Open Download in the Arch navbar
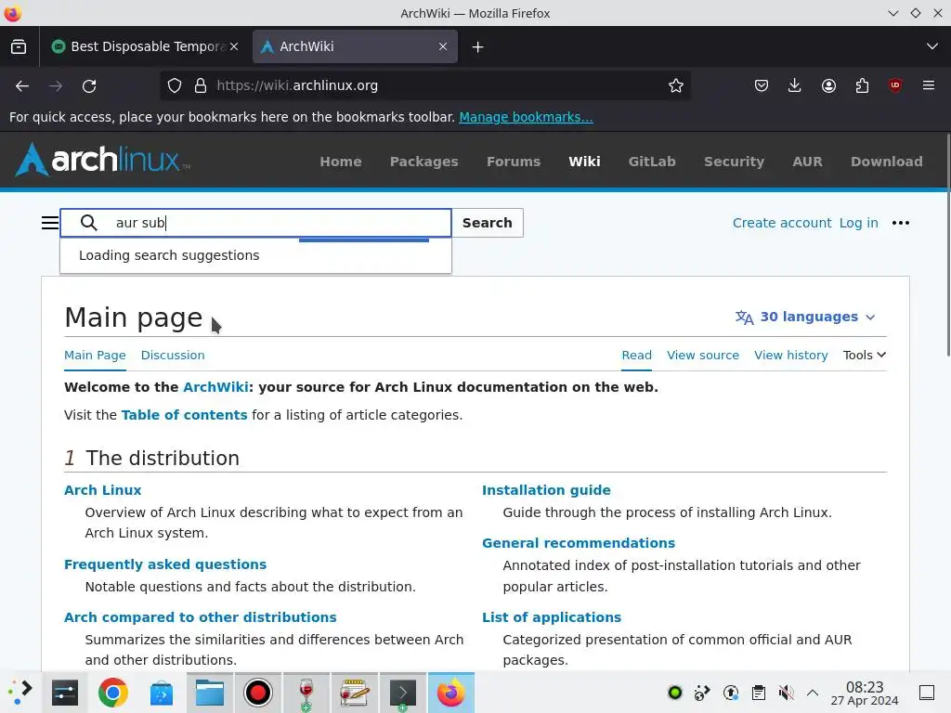Viewport: 951px width, 713px height. coord(887,162)
